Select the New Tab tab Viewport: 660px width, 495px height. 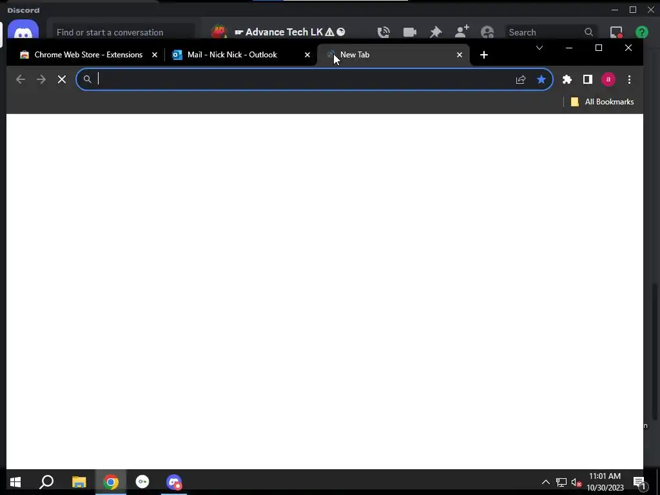[x=393, y=55]
